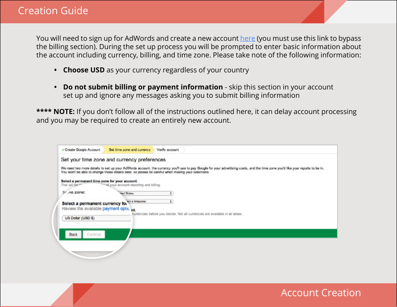Click the 'Do not submit billing' bold text
Image resolution: width=397 pixels, height=307 pixels.
(x=143, y=87)
